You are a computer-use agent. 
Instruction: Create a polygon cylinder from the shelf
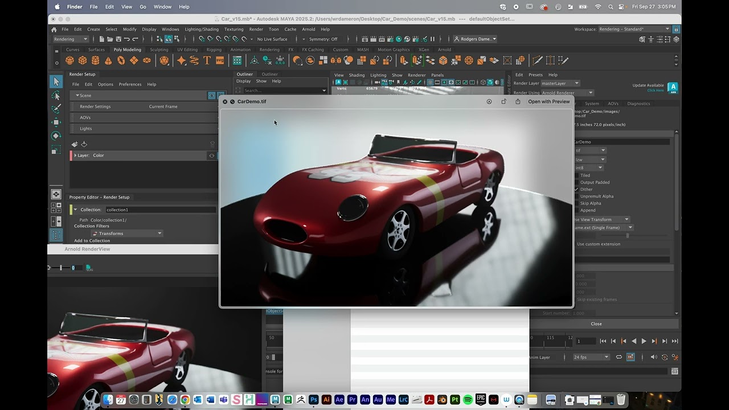click(95, 60)
